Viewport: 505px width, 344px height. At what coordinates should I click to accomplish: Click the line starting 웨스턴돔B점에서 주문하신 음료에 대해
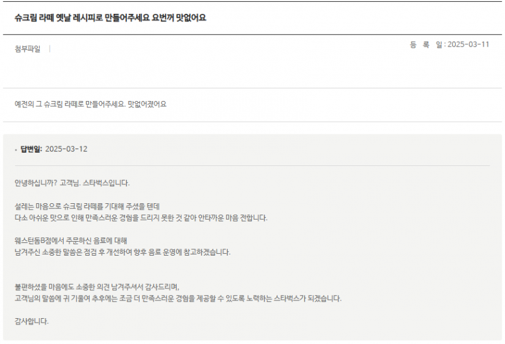point(71,241)
